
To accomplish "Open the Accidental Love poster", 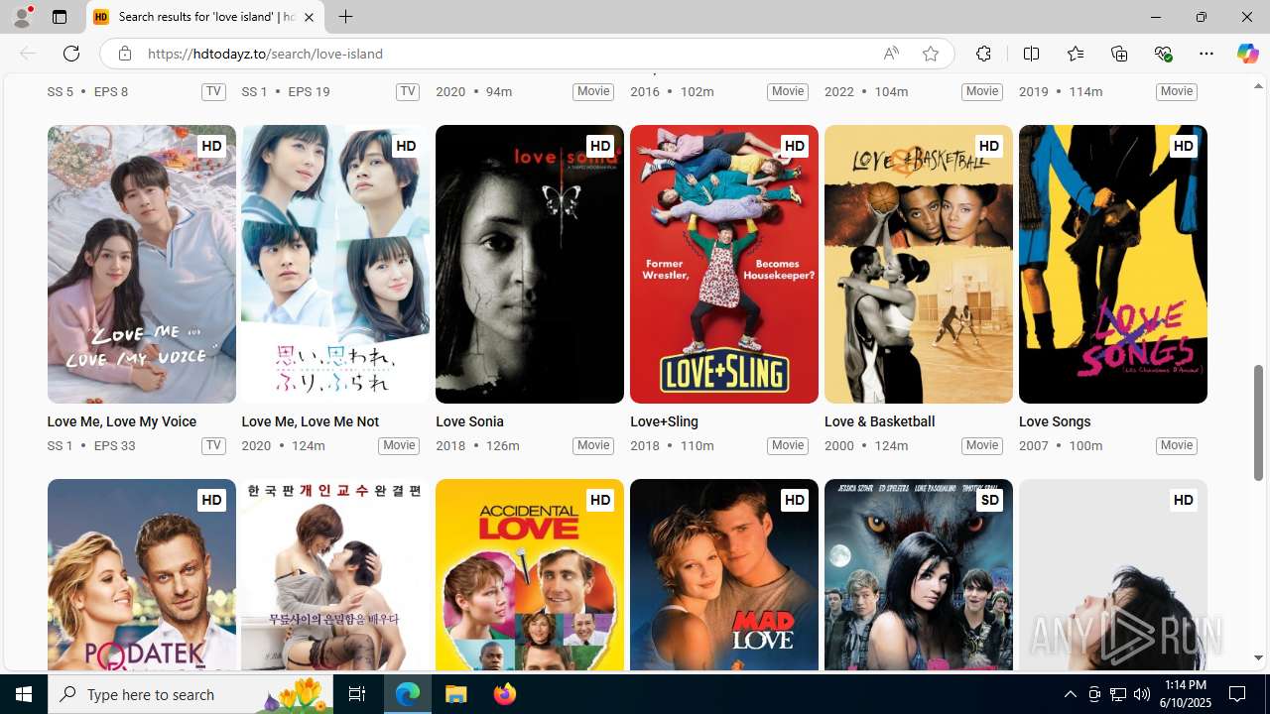I will click(530, 575).
